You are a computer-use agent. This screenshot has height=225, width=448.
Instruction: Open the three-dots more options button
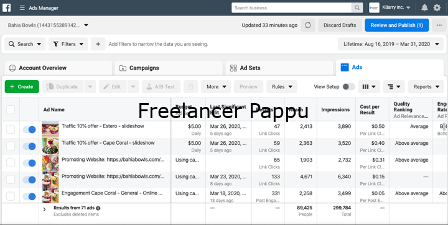pyautogui.click(x=439, y=25)
